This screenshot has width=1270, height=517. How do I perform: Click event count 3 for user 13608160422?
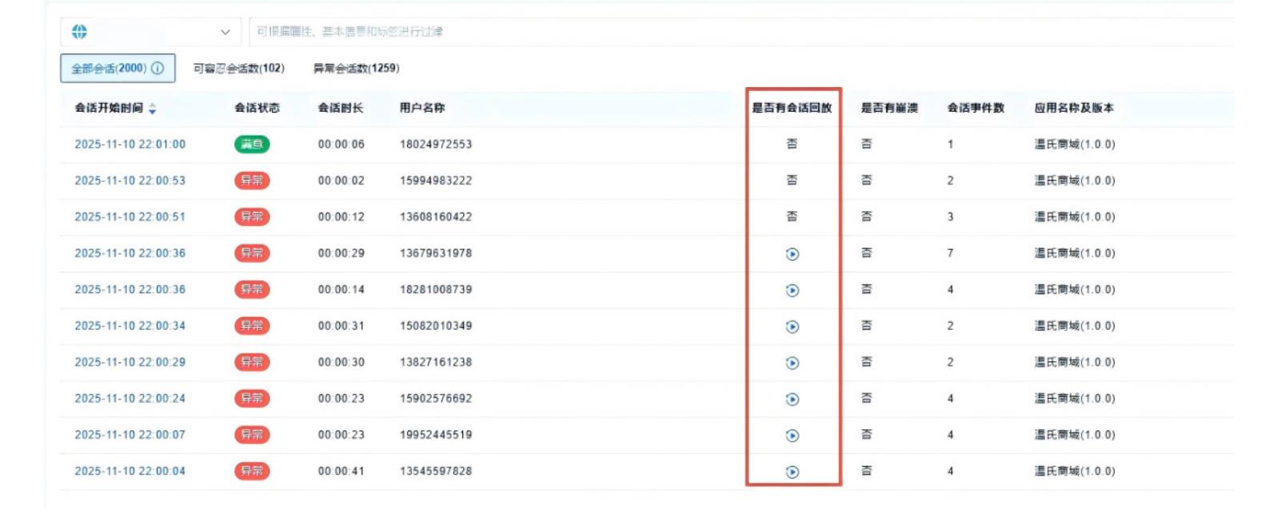[x=950, y=217]
